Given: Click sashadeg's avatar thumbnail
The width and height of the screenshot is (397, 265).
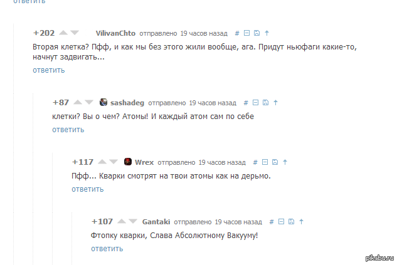Looking at the screenshot, I should 103,102.
